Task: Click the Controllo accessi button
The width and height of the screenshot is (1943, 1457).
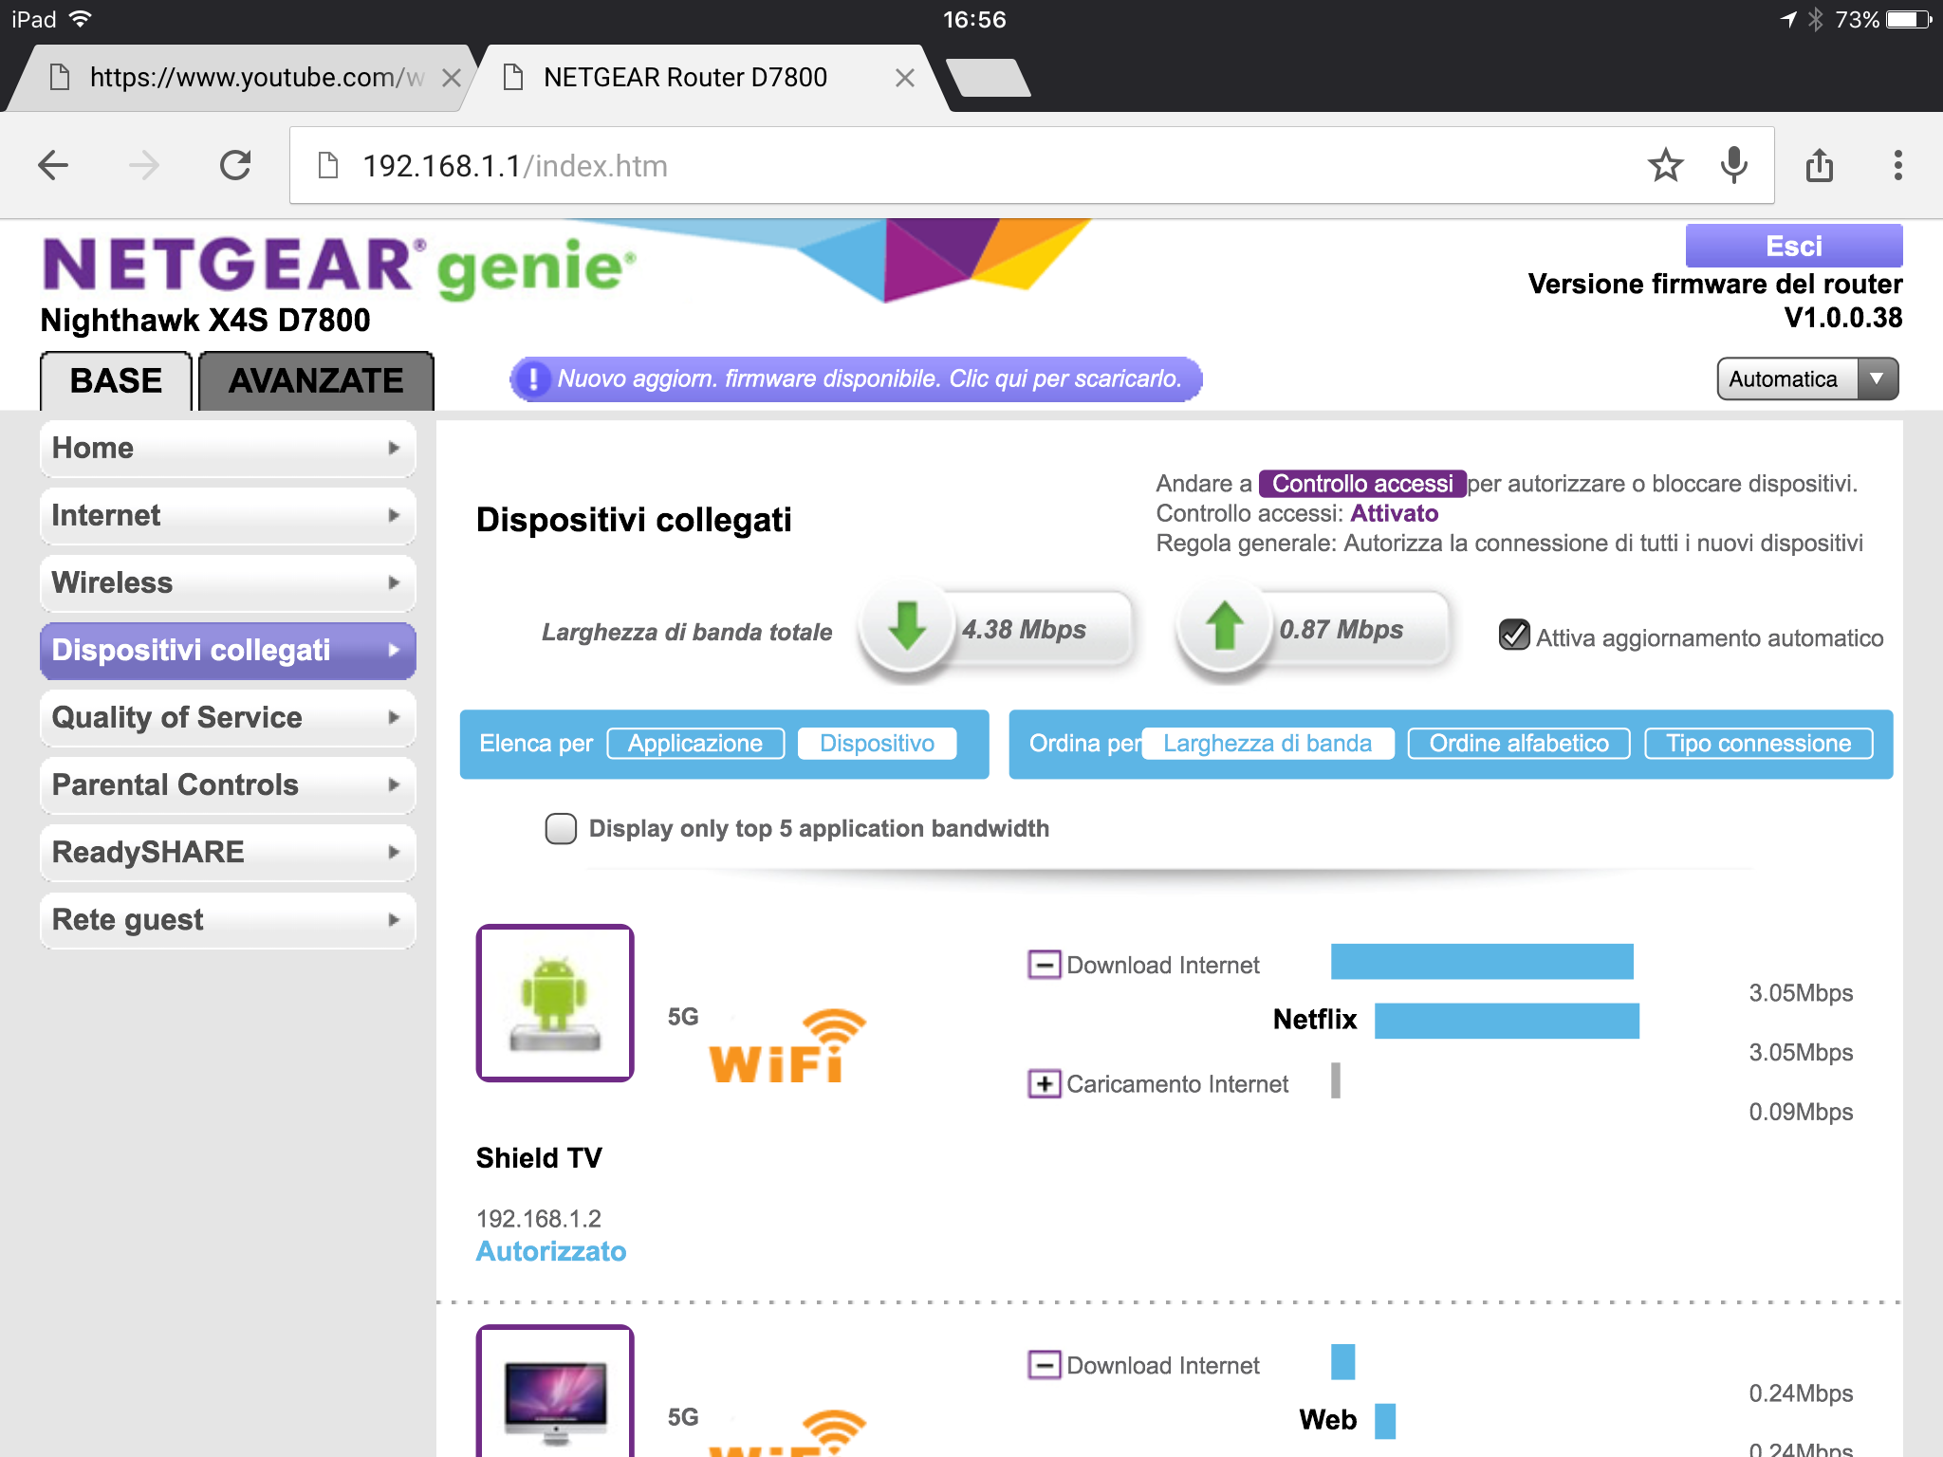Action: 1362,484
